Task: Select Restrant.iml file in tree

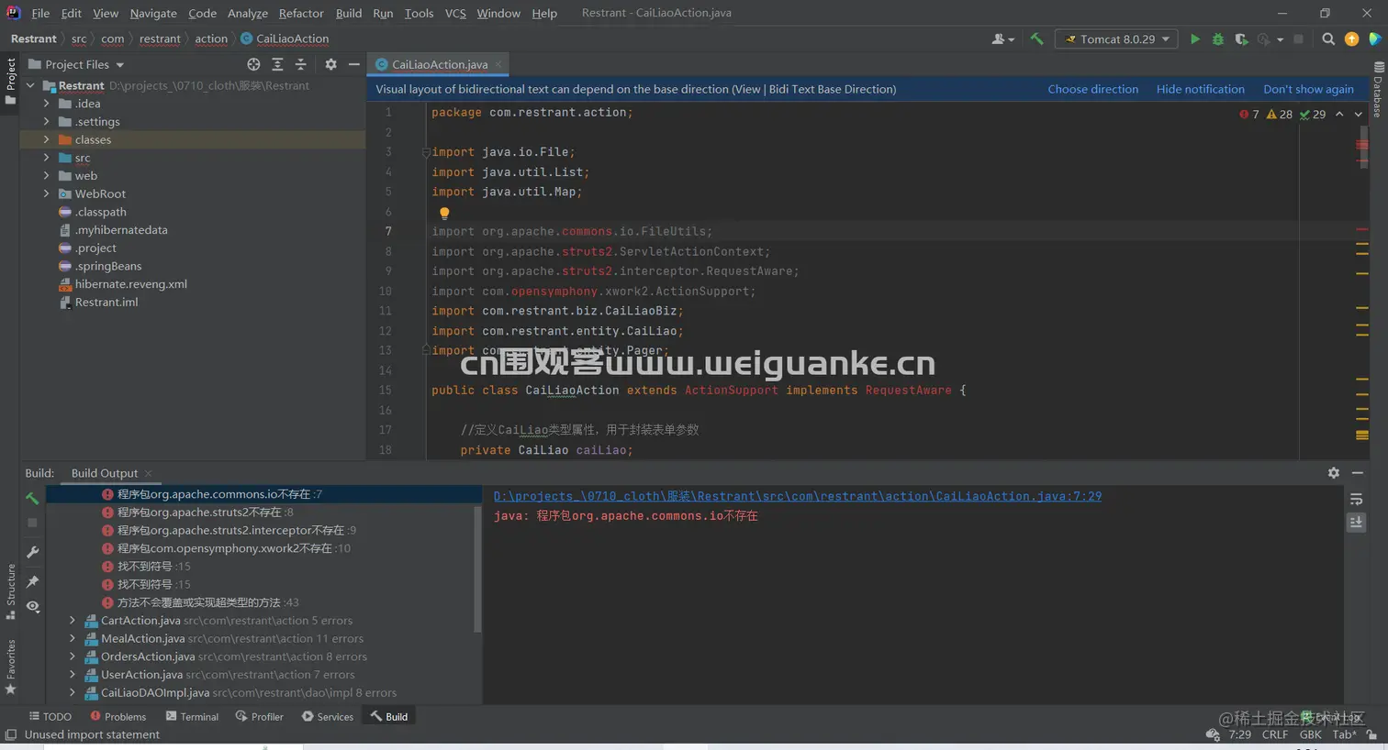Action: pos(106,303)
